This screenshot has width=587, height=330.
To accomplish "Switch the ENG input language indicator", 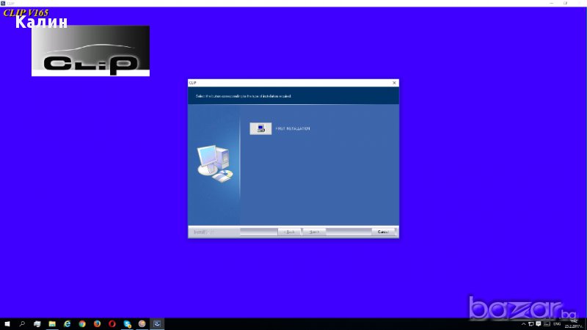I will pyautogui.click(x=556, y=323).
